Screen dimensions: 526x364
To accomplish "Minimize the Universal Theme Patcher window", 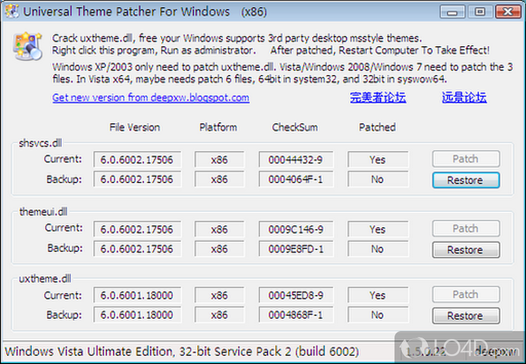I will [452, 12].
